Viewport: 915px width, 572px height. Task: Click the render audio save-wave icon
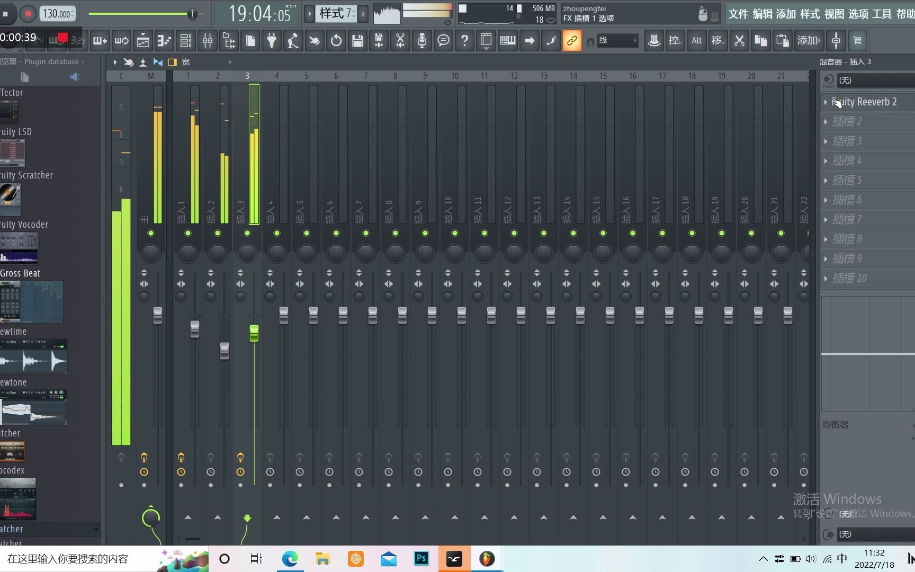[x=379, y=40]
